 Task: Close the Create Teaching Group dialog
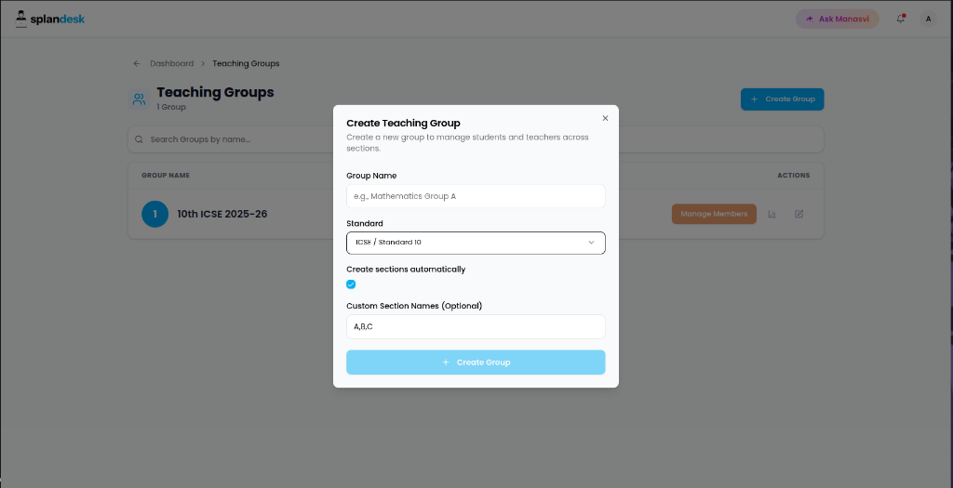point(605,118)
